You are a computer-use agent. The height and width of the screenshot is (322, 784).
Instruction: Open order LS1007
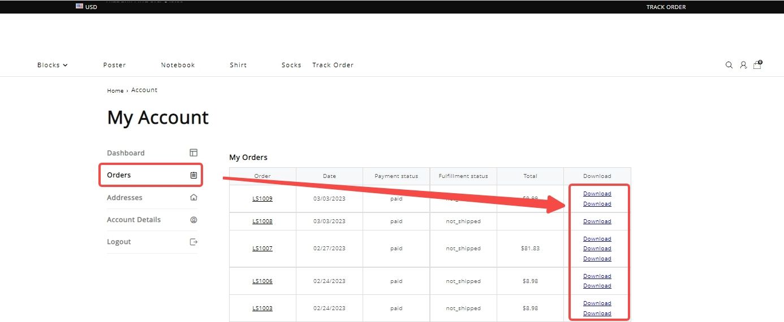click(262, 248)
